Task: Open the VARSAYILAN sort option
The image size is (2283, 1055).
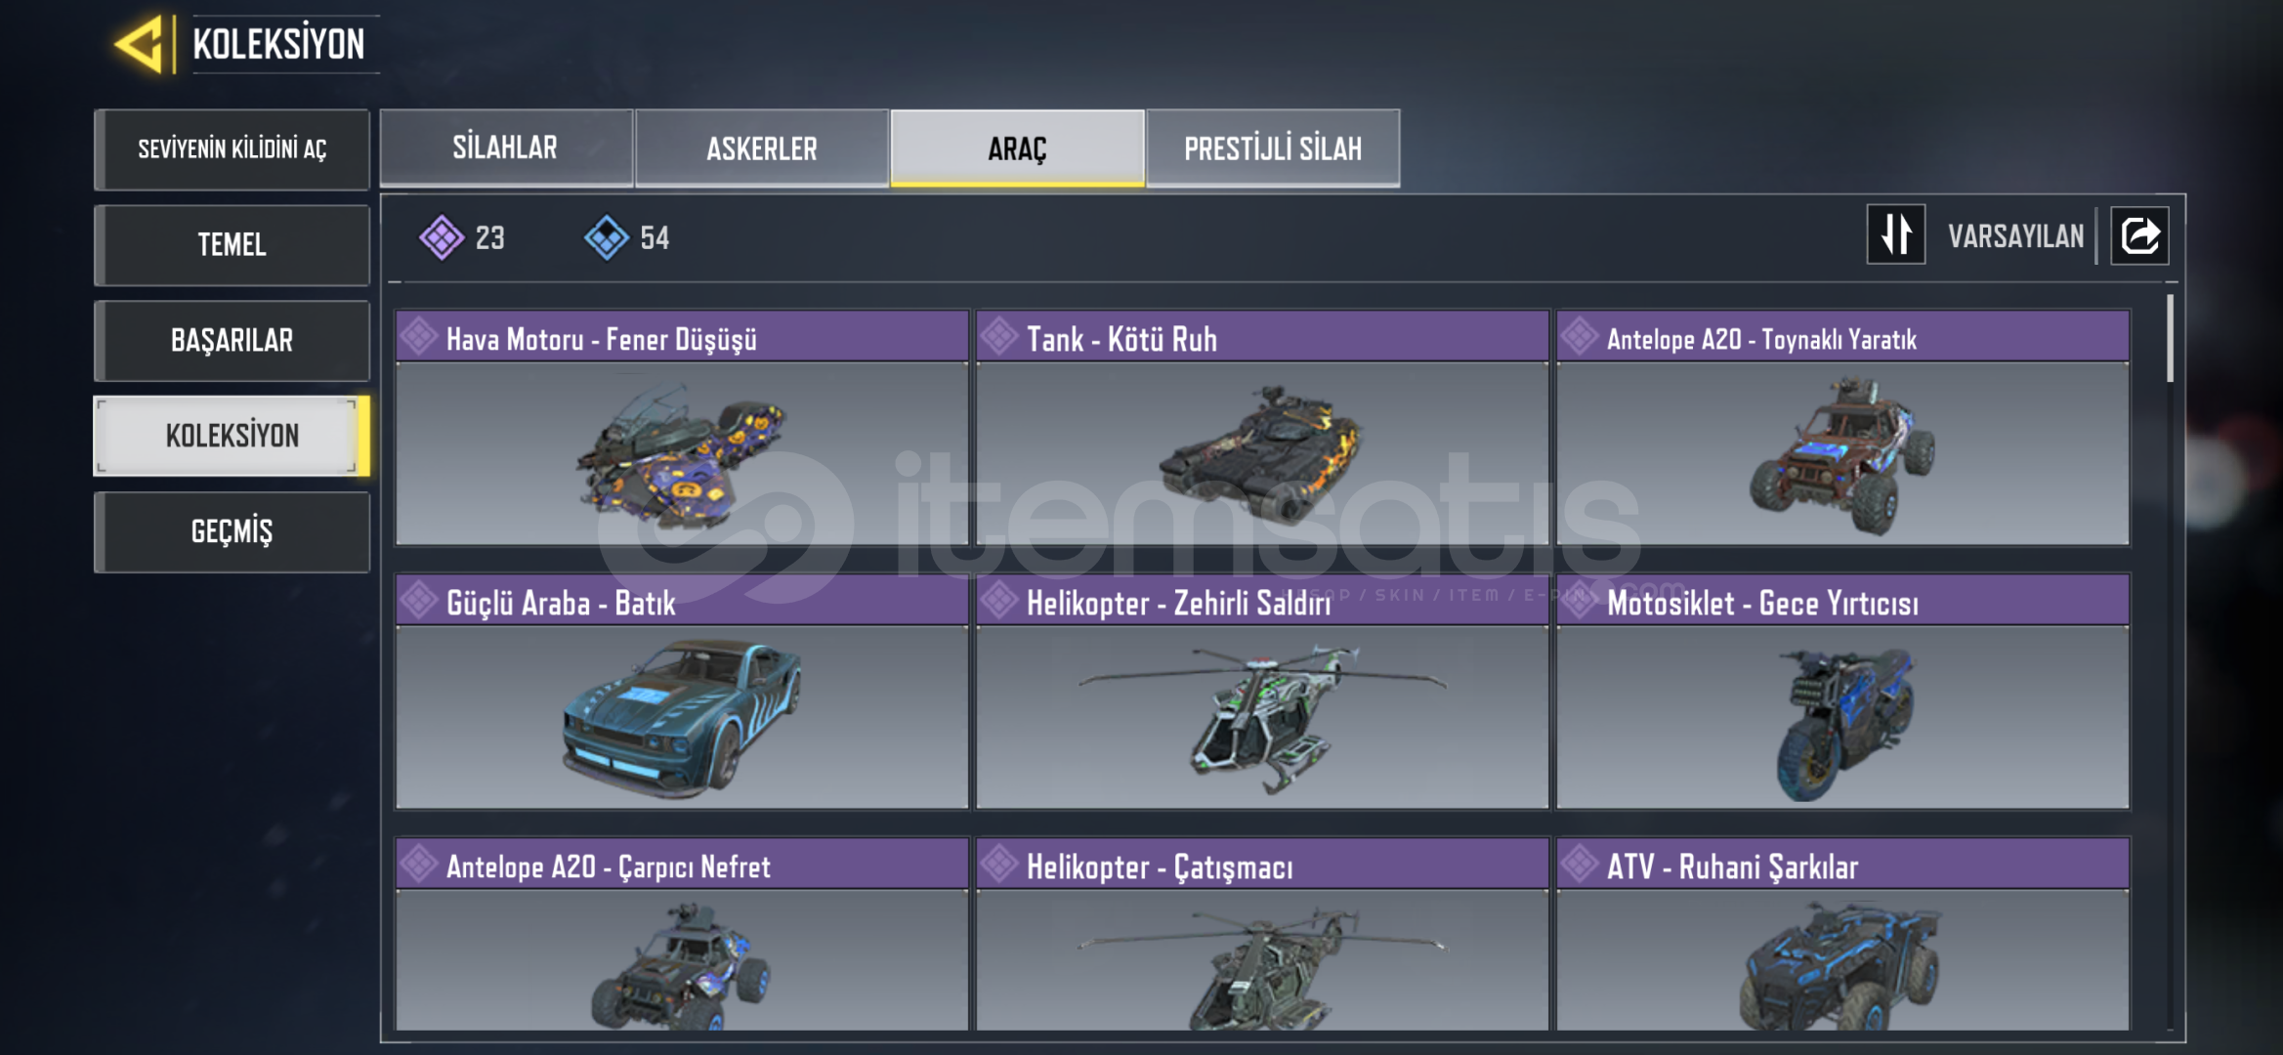Action: pos(2015,236)
